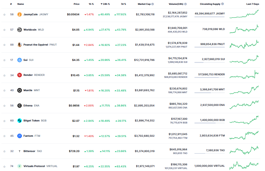Open the Bittensor TAO page link
Screen dimensions: 265x171
click(33, 151)
